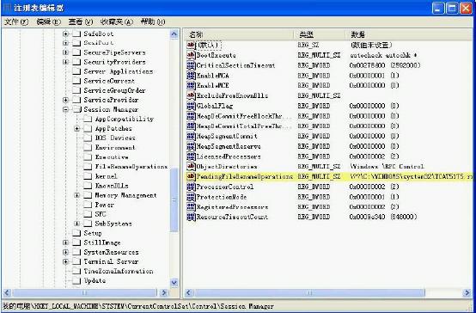Click the TimeZoneInformation folder icon

pyautogui.click(x=76, y=271)
